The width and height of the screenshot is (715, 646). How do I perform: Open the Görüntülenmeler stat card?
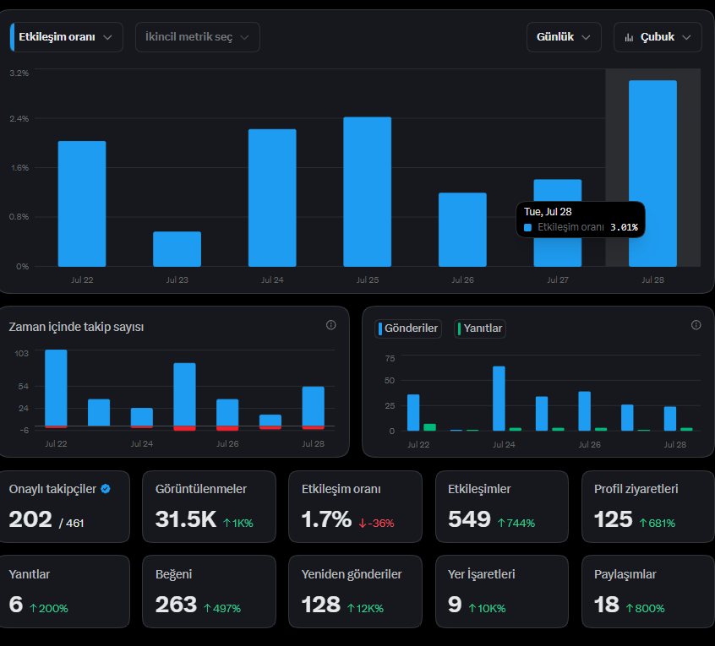click(x=209, y=507)
